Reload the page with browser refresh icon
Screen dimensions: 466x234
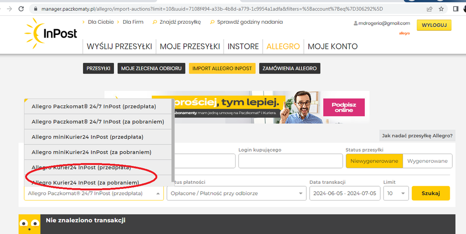click(x=21, y=9)
